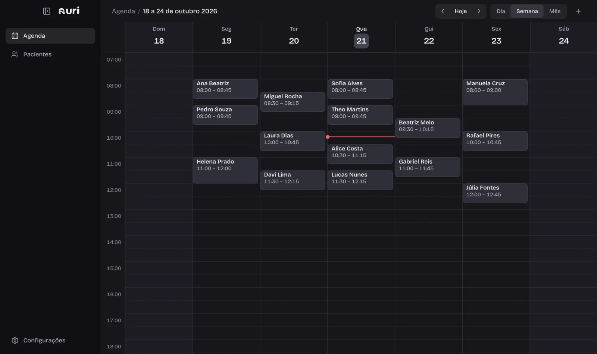Open Pedro Souza 09:00 appointment
The width and height of the screenshot is (597, 354).
pos(225,115)
